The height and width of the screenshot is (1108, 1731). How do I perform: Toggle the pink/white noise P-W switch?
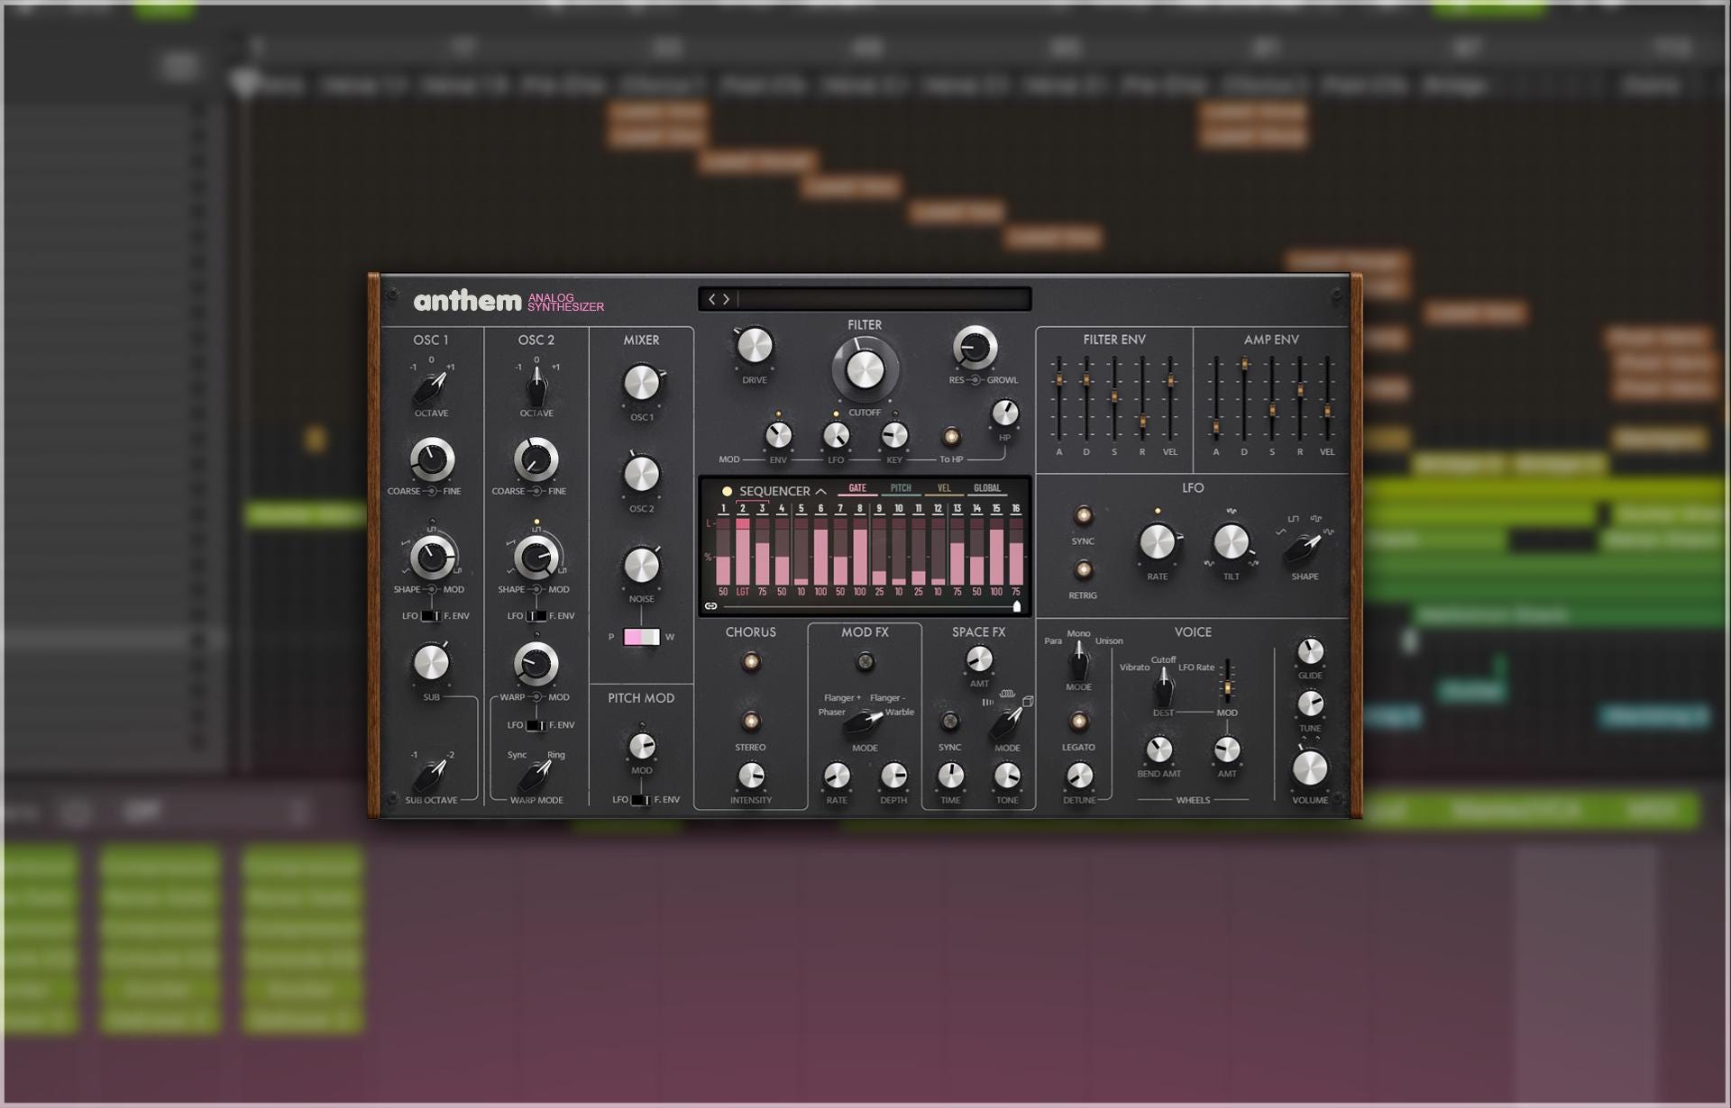click(641, 637)
